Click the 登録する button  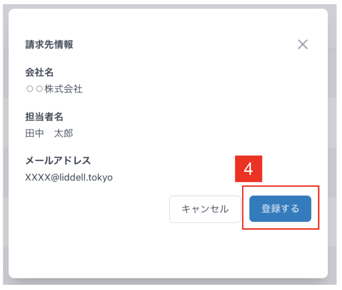click(x=280, y=209)
